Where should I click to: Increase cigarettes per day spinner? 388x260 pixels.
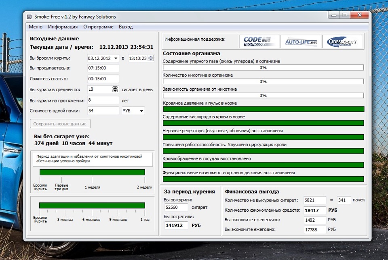click(115, 88)
